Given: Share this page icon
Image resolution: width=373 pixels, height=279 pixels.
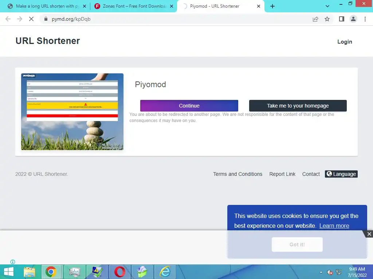Looking at the screenshot, I should click(x=315, y=19).
